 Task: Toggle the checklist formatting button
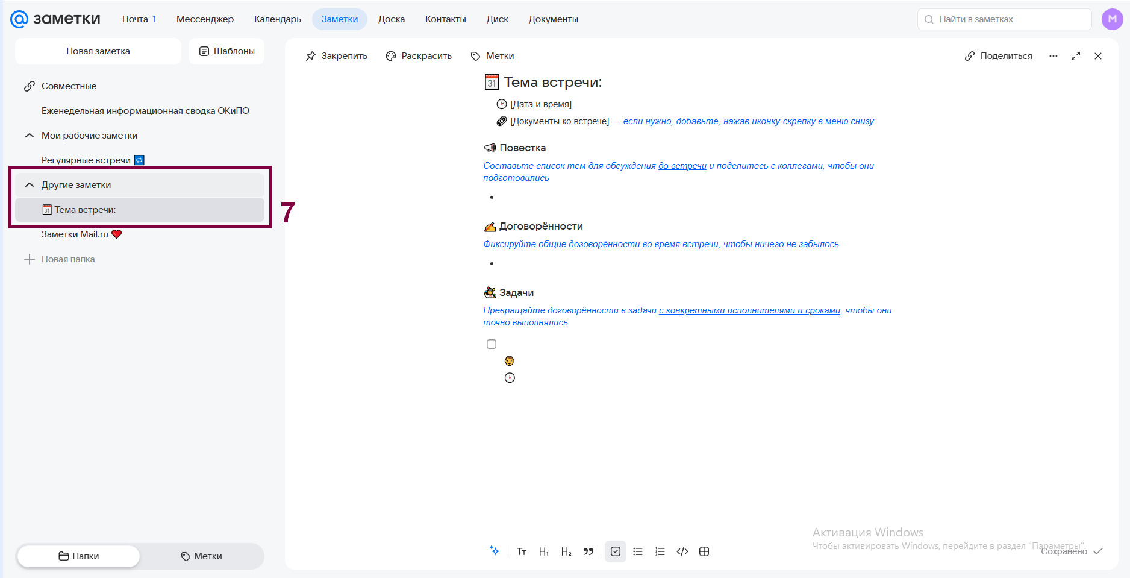pyautogui.click(x=616, y=551)
